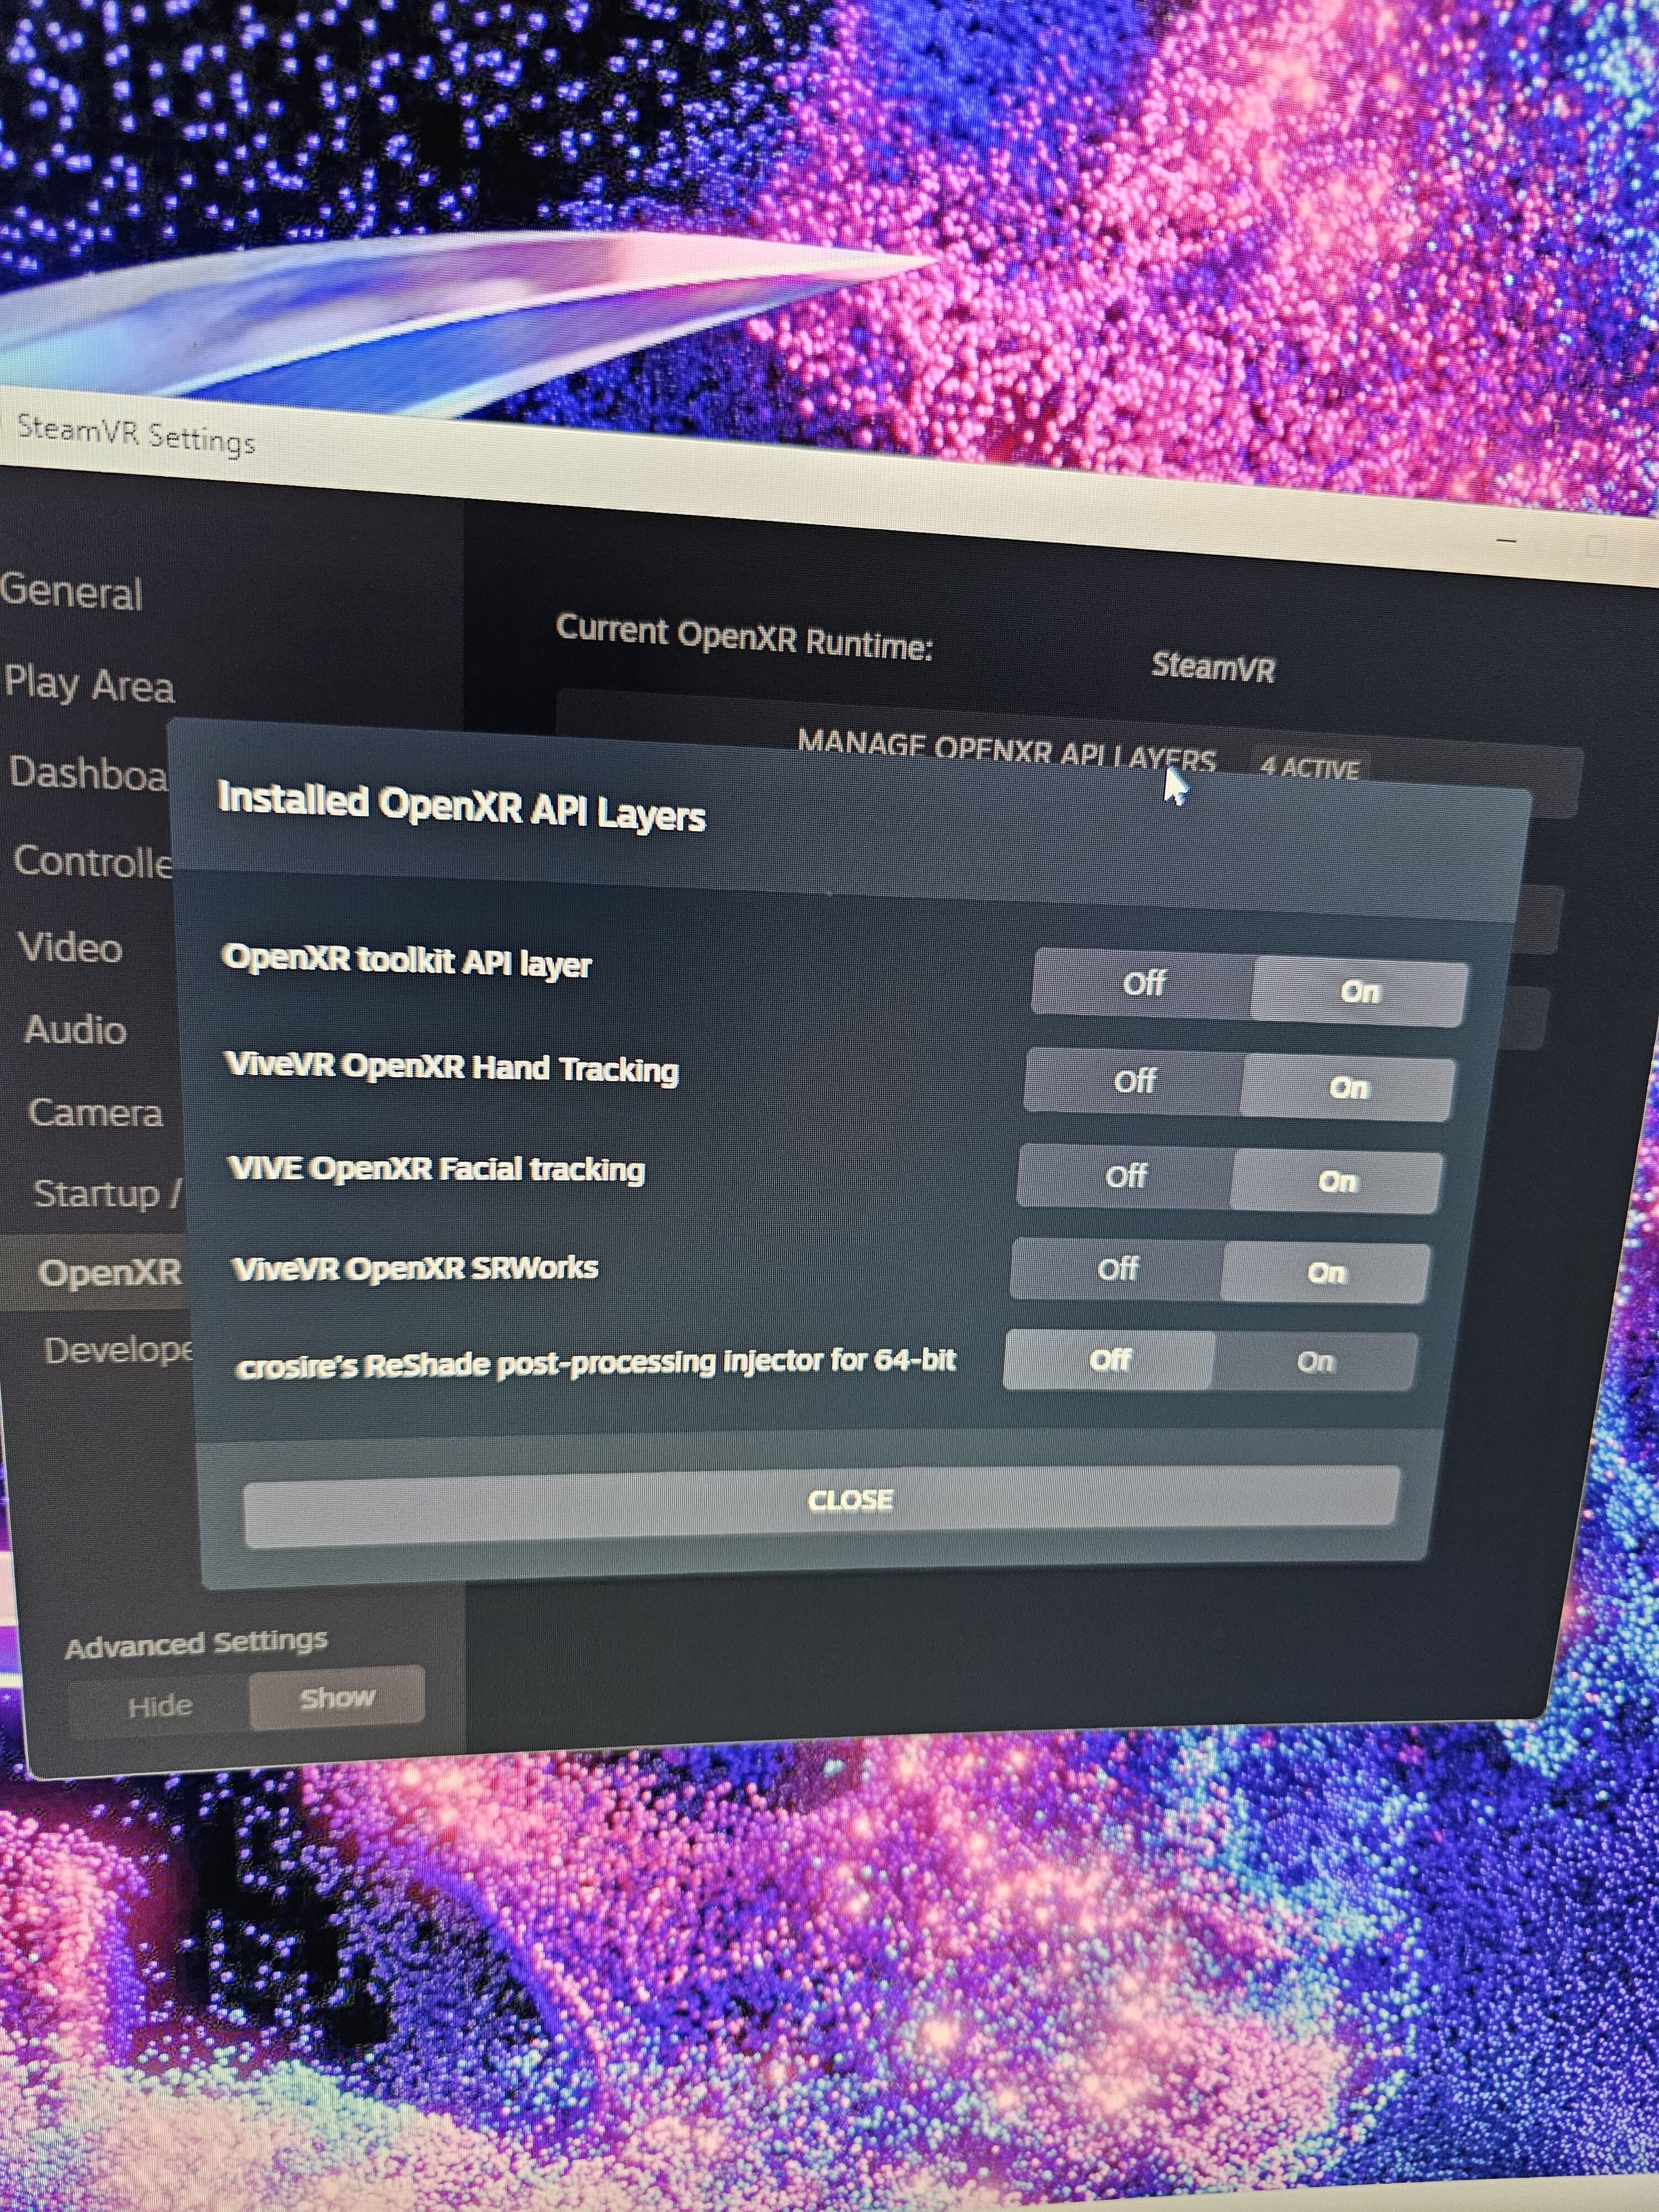1659x2212 pixels.
Task: Turn on ViveVR OpenXR Hand Tracking
Action: [1348, 1088]
